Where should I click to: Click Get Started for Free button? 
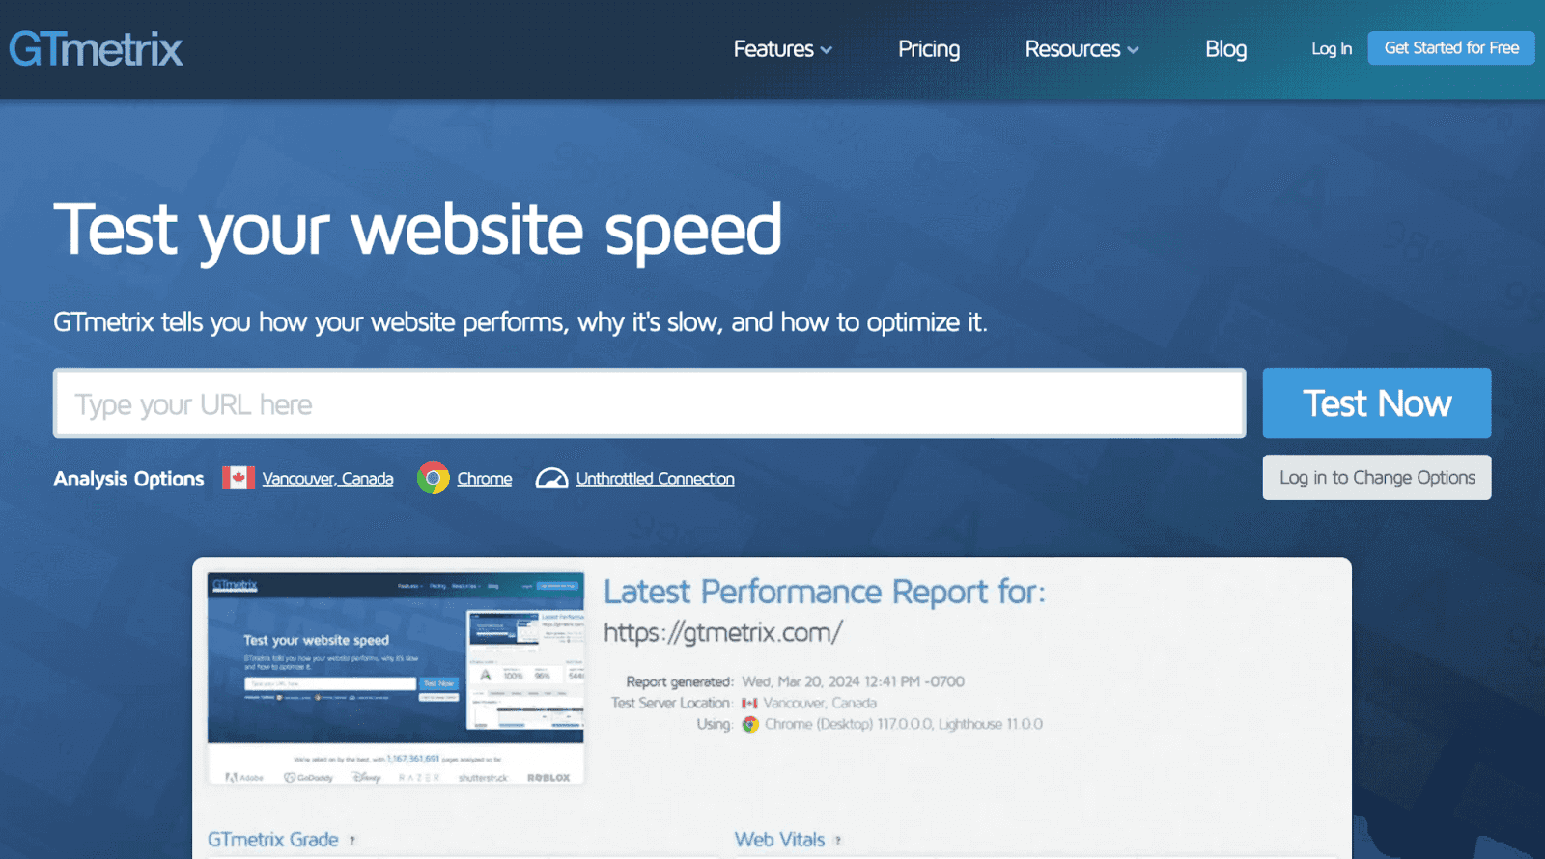pos(1451,48)
